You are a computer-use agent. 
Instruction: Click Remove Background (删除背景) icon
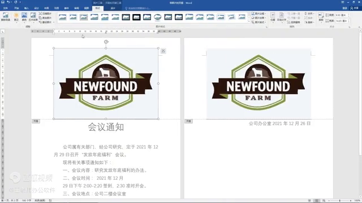[x=6, y=17]
